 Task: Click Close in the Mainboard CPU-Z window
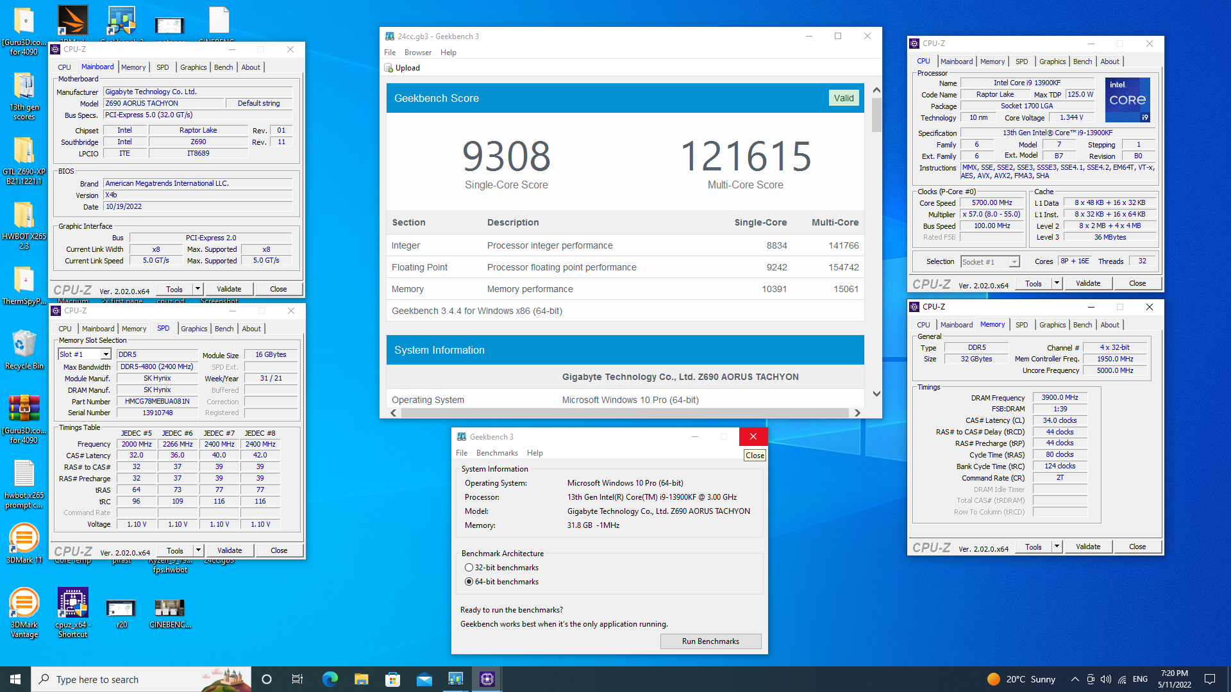point(278,289)
